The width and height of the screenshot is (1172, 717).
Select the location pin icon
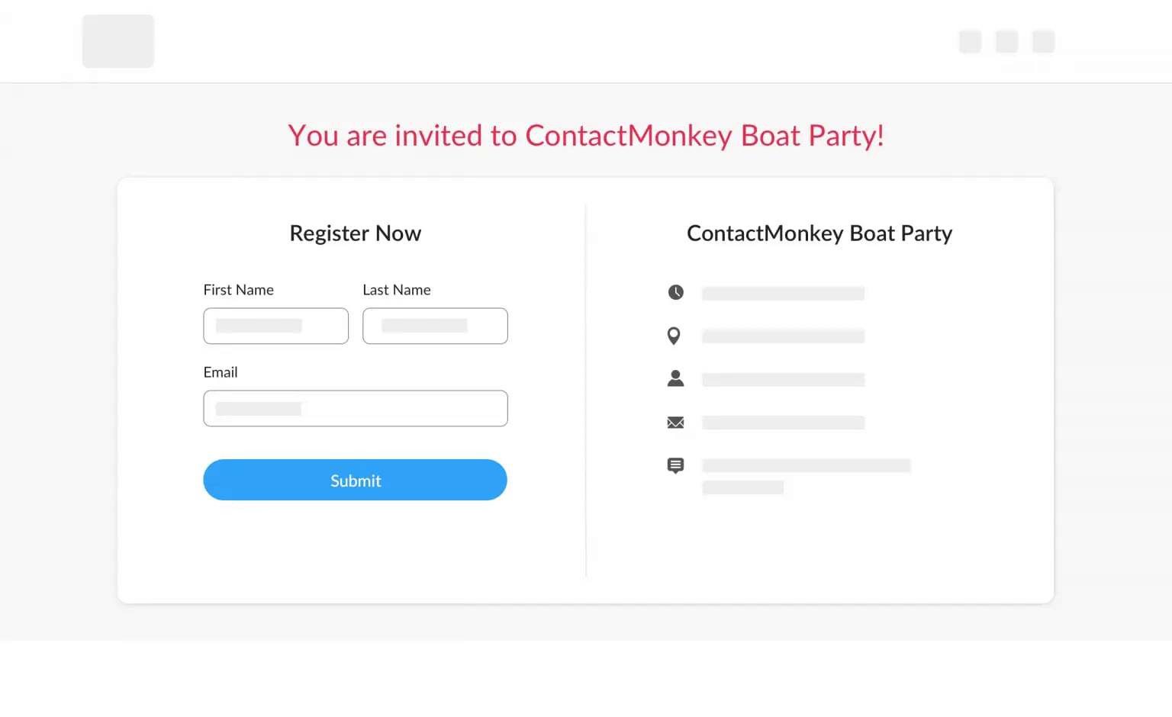tap(674, 336)
